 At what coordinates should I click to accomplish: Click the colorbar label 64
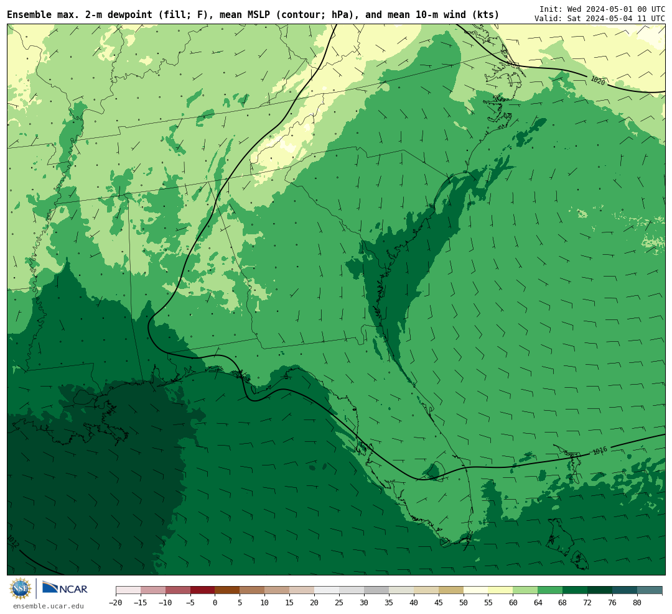tap(538, 603)
